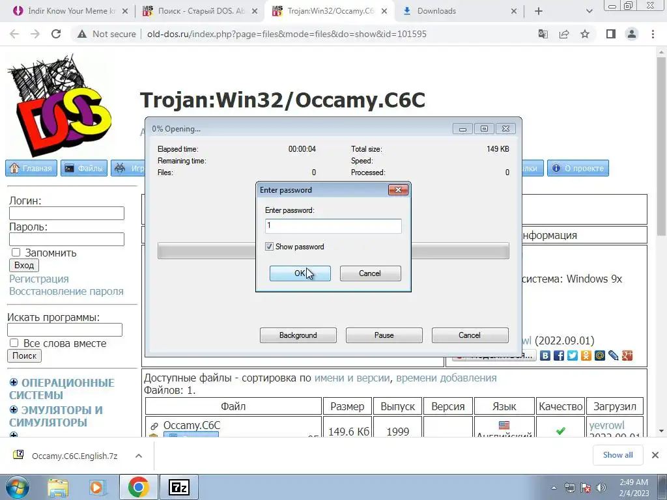
Task: Open a new browser tab
Action: pyautogui.click(x=539, y=11)
